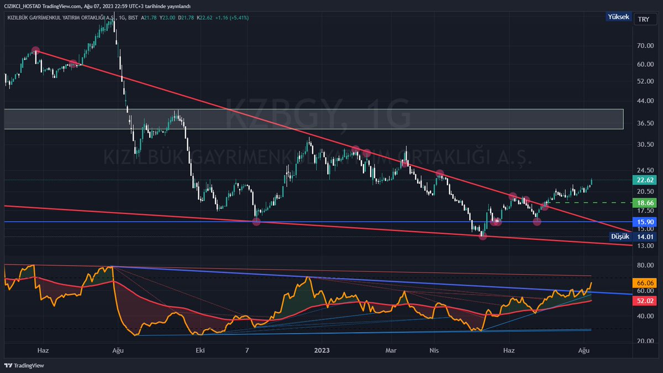Select the green 18.66 price tag
This screenshot has height=373, width=663.
[x=645, y=203]
